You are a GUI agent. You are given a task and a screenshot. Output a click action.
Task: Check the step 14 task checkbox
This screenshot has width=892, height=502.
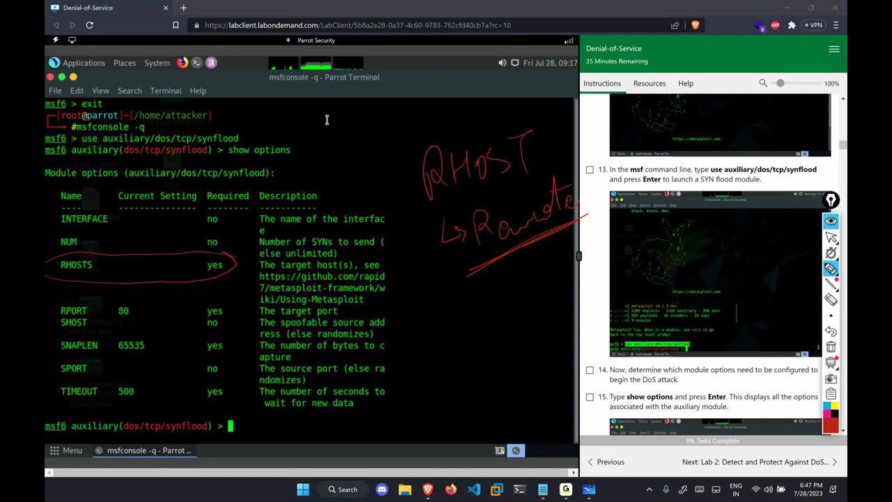pyautogui.click(x=590, y=370)
